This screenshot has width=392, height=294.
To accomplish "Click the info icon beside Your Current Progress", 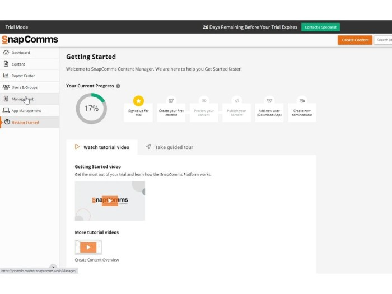I will point(118,86).
